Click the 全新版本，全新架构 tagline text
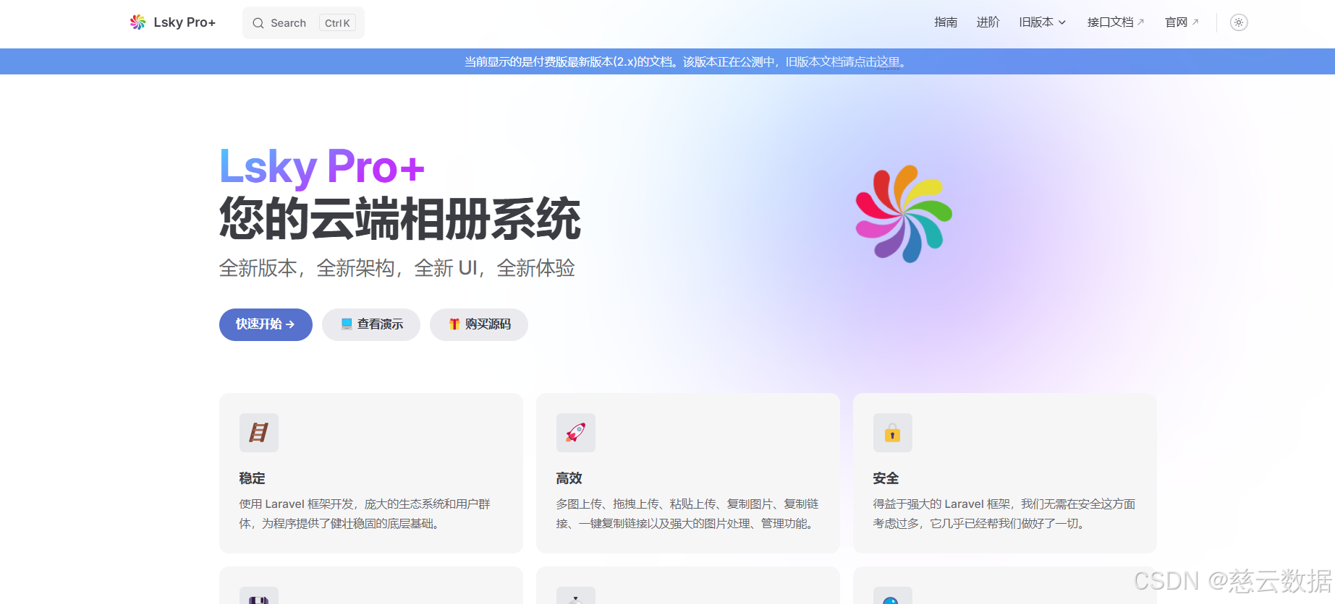The image size is (1335, 604). coord(397,268)
